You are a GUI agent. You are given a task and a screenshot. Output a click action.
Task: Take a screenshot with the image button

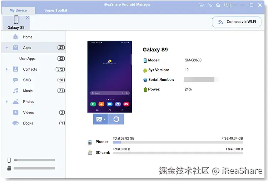click(x=99, y=119)
